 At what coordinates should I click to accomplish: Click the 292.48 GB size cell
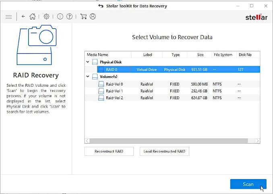point(199,91)
